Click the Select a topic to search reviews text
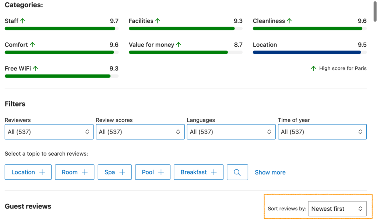The width and height of the screenshot is (377, 221). pos(46,154)
